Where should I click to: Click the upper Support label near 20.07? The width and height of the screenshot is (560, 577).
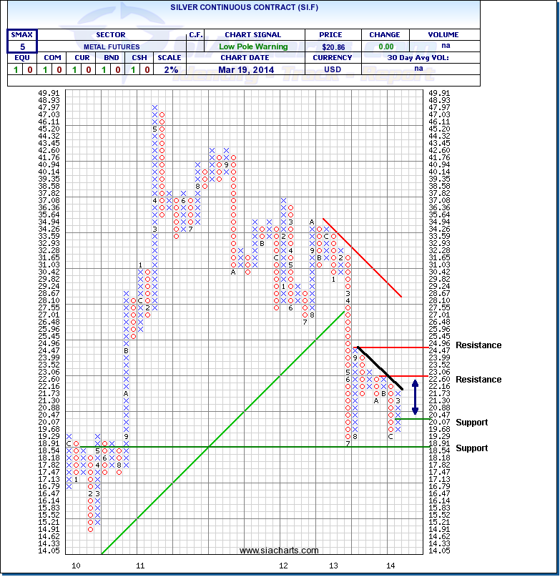[472, 423]
